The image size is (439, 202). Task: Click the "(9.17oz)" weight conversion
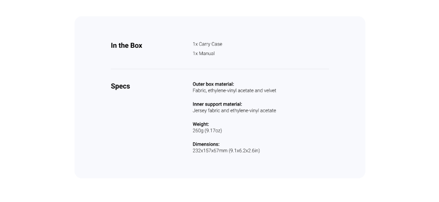[x=213, y=131]
